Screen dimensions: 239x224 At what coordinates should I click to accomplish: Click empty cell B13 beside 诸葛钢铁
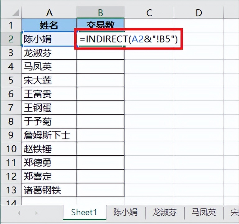(101, 190)
